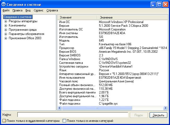
Task: Select the Модель row
Action: pos(112,41)
